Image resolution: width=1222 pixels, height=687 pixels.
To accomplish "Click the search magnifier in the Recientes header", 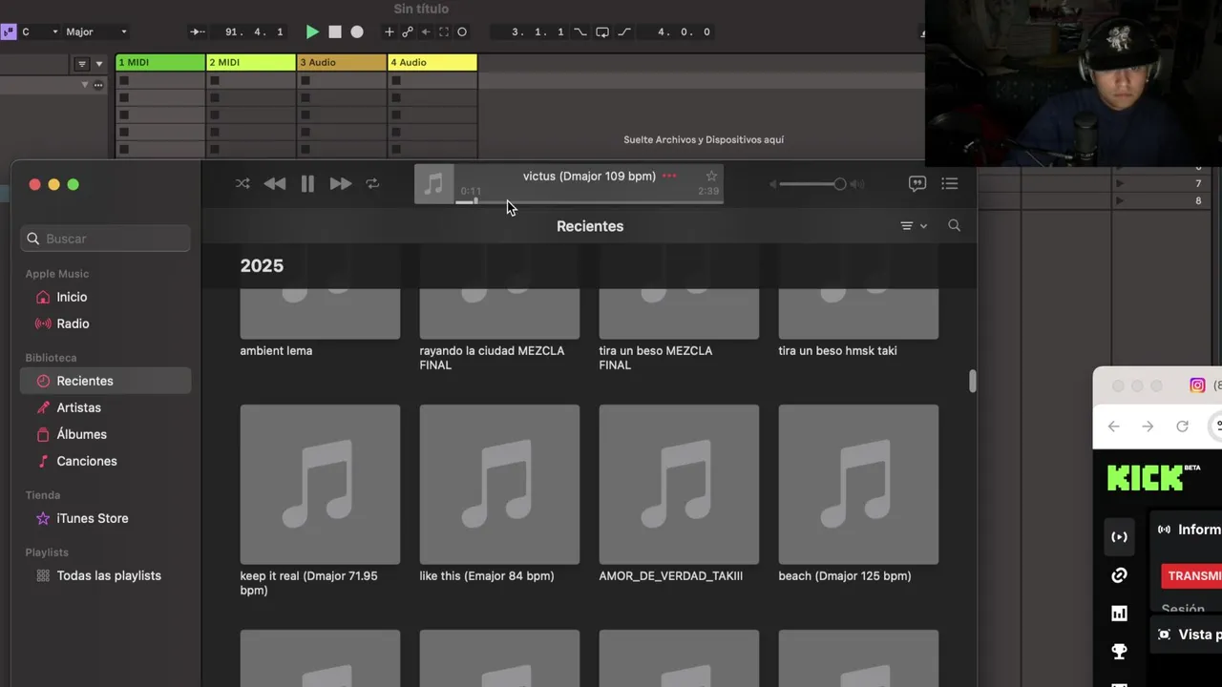I will click(x=954, y=225).
